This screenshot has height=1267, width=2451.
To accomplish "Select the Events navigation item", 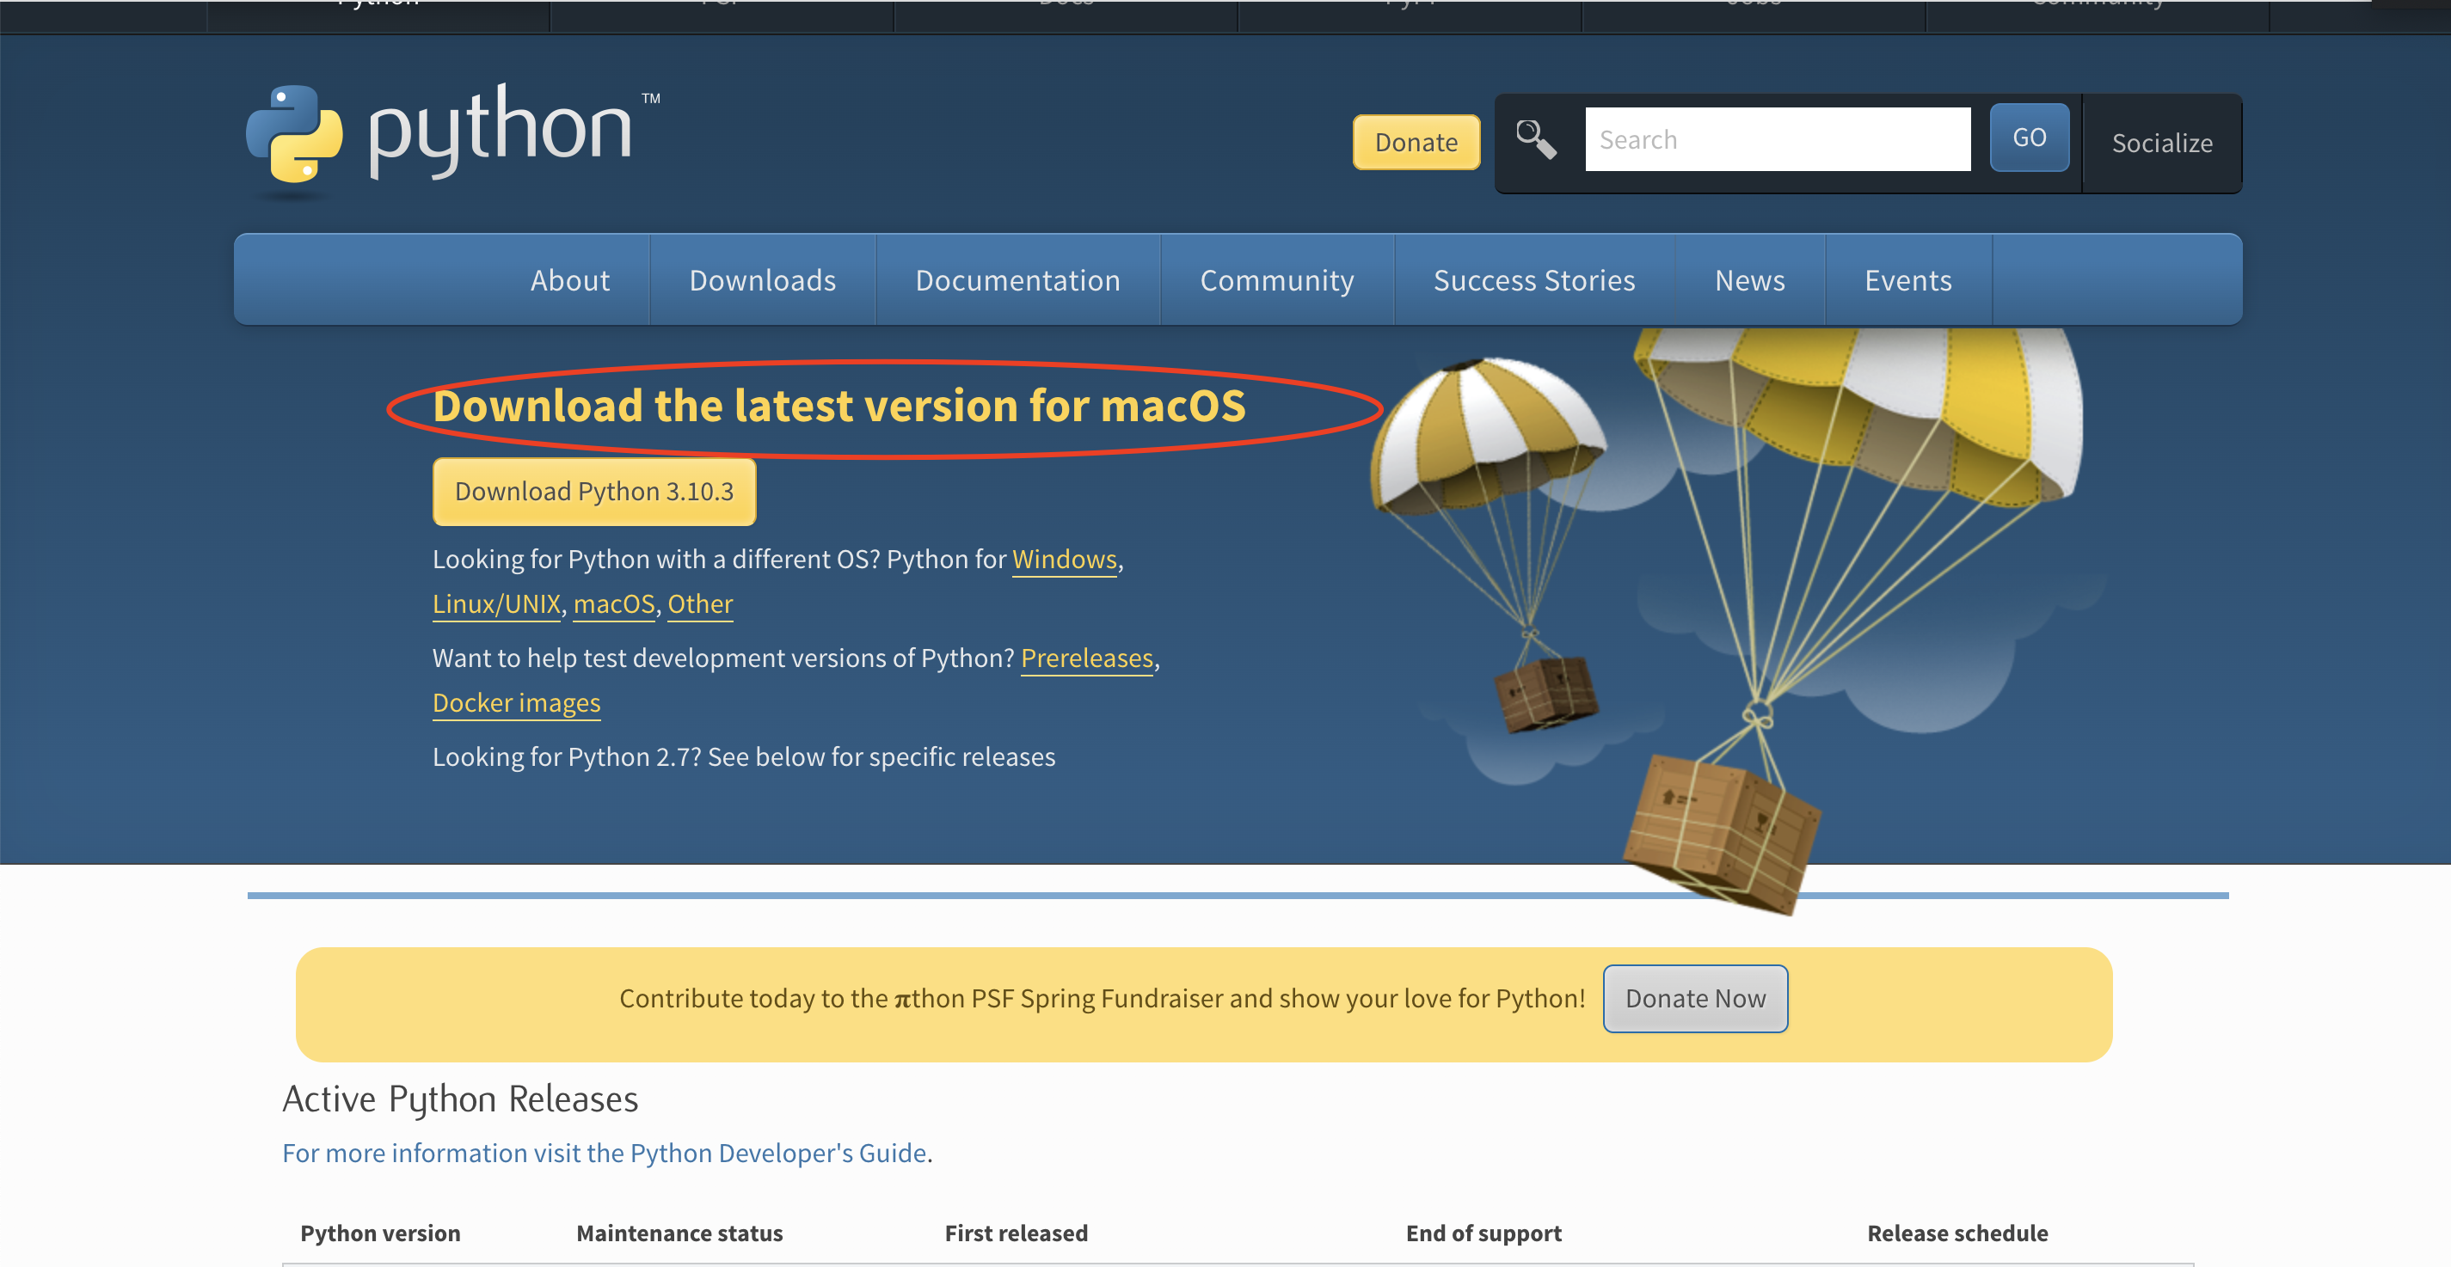I will pyautogui.click(x=1907, y=280).
